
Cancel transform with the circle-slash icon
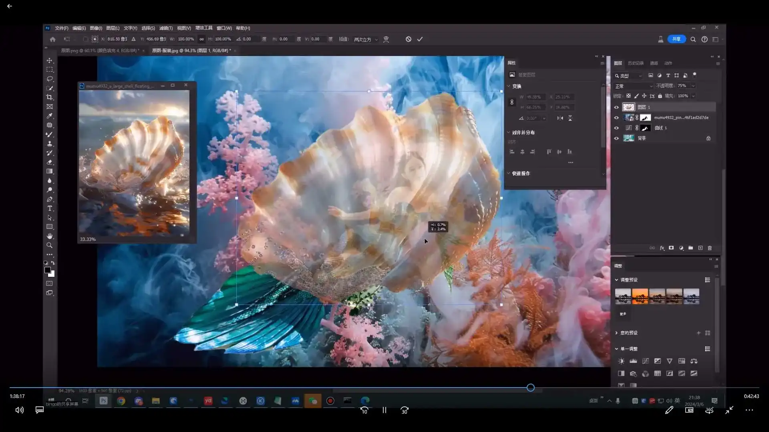tap(408, 39)
